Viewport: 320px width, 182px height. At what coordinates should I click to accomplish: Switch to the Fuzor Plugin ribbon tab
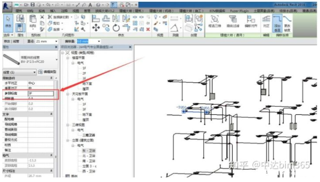[x=240, y=11]
